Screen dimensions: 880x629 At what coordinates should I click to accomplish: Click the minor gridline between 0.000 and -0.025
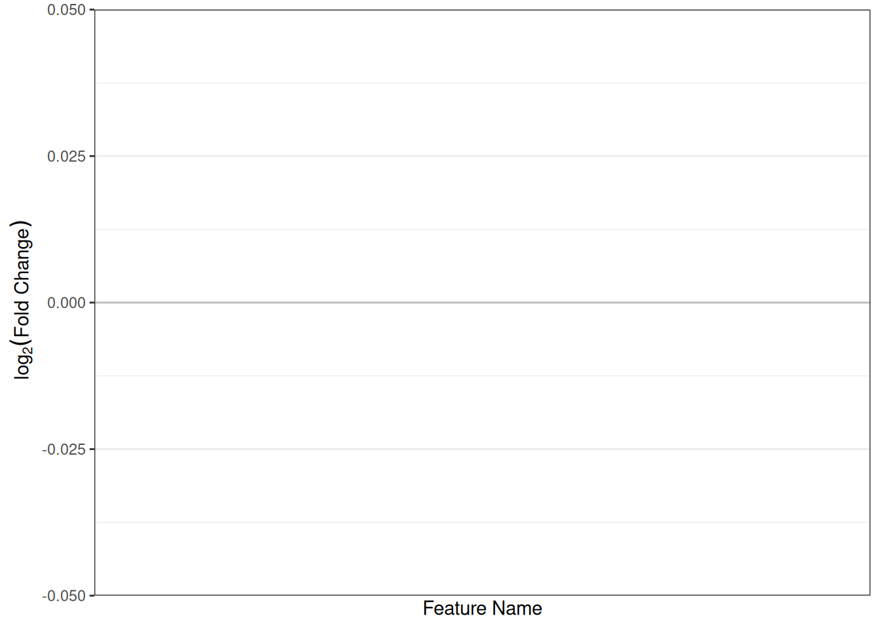tap(482, 375)
